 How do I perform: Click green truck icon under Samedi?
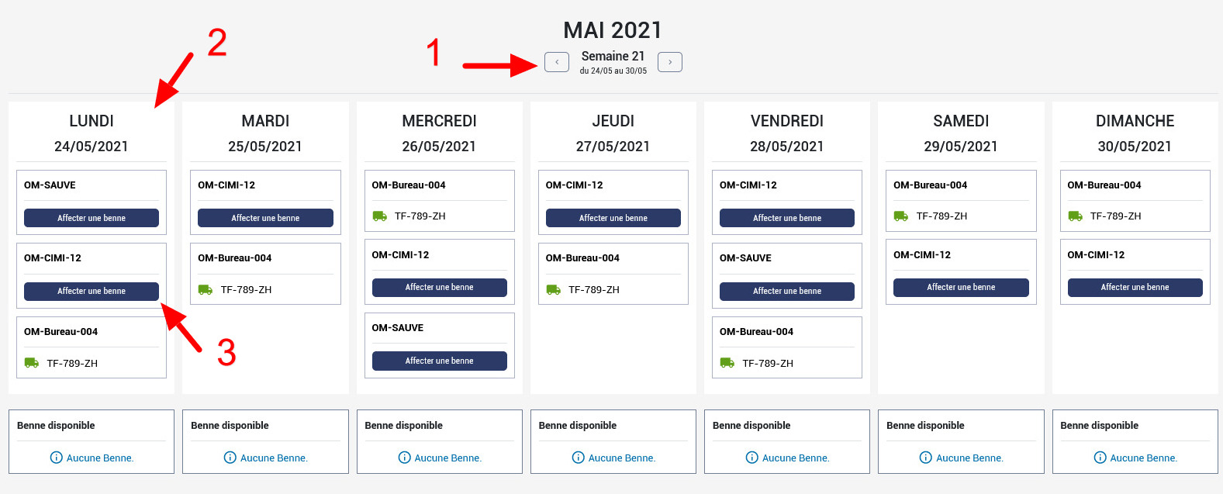click(x=901, y=216)
